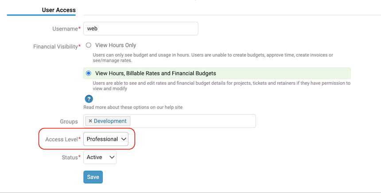This screenshot has width=381, height=193.
Task: Focus the Username input field containing web
Action: [141, 28]
